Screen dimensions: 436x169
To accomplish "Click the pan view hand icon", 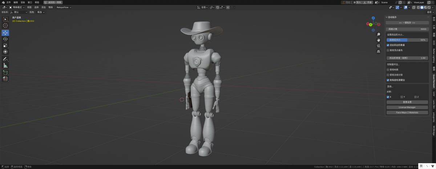I will coord(378,40).
